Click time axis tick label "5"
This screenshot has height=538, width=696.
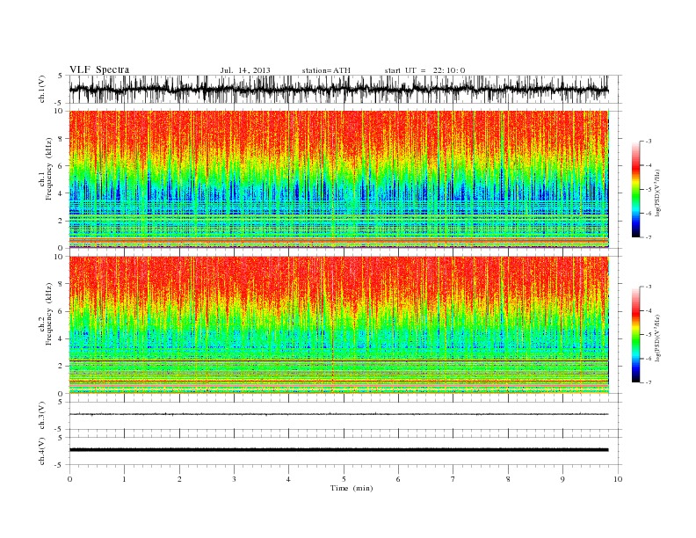point(344,479)
